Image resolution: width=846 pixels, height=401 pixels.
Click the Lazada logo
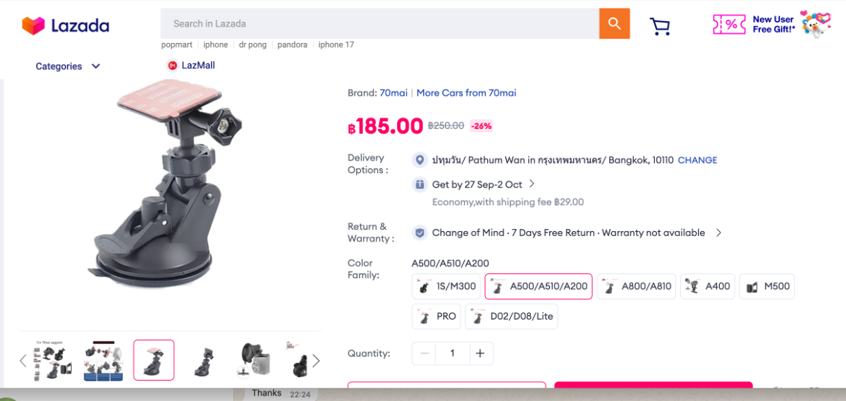click(66, 26)
